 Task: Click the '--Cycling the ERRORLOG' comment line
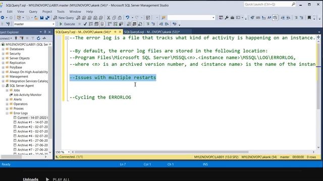pyautogui.click(x=100, y=97)
